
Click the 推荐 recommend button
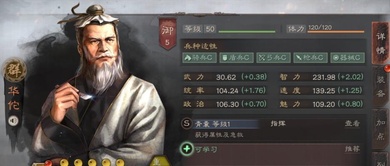tap(352, 149)
